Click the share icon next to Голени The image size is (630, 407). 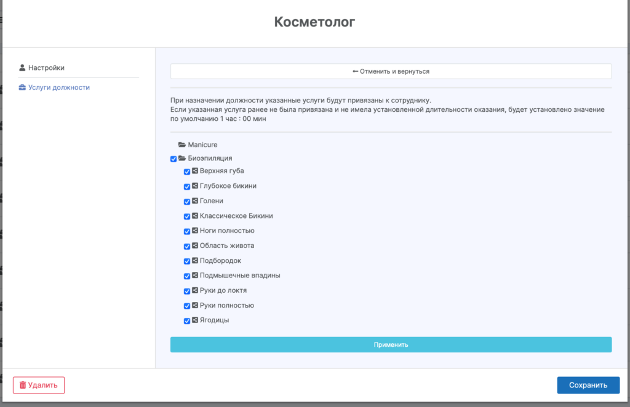194,201
